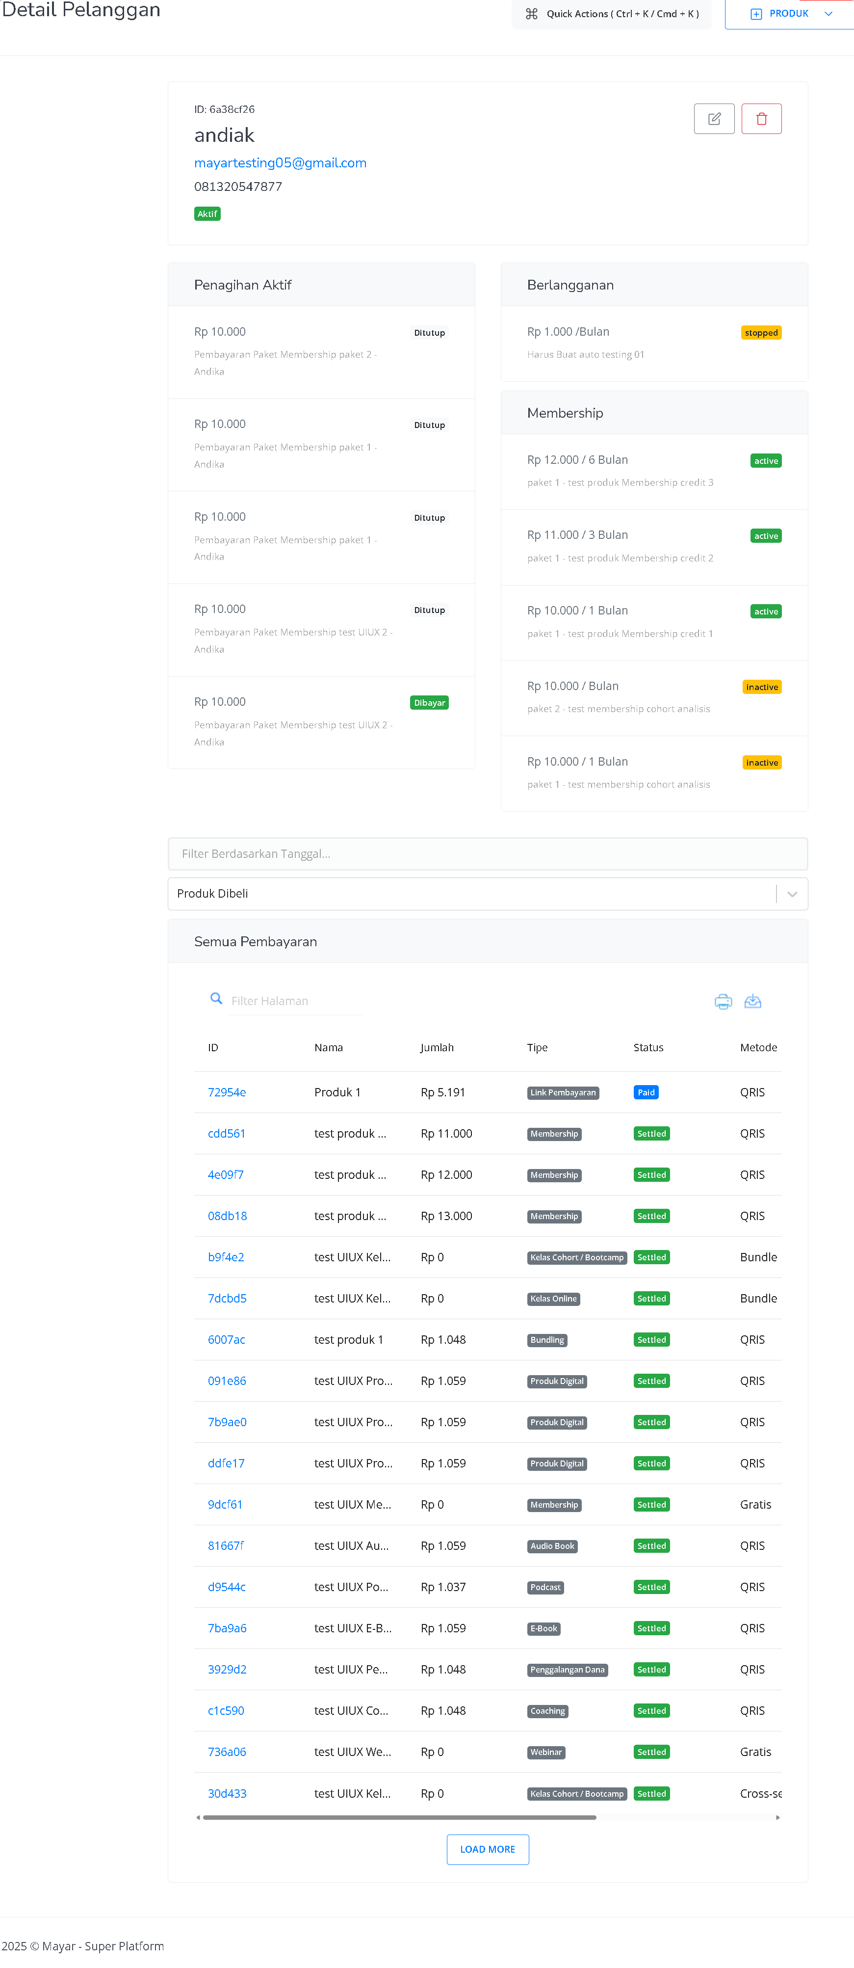The height and width of the screenshot is (1968, 854).
Task: Open payment ID cdd561
Action: tap(227, 1134)
